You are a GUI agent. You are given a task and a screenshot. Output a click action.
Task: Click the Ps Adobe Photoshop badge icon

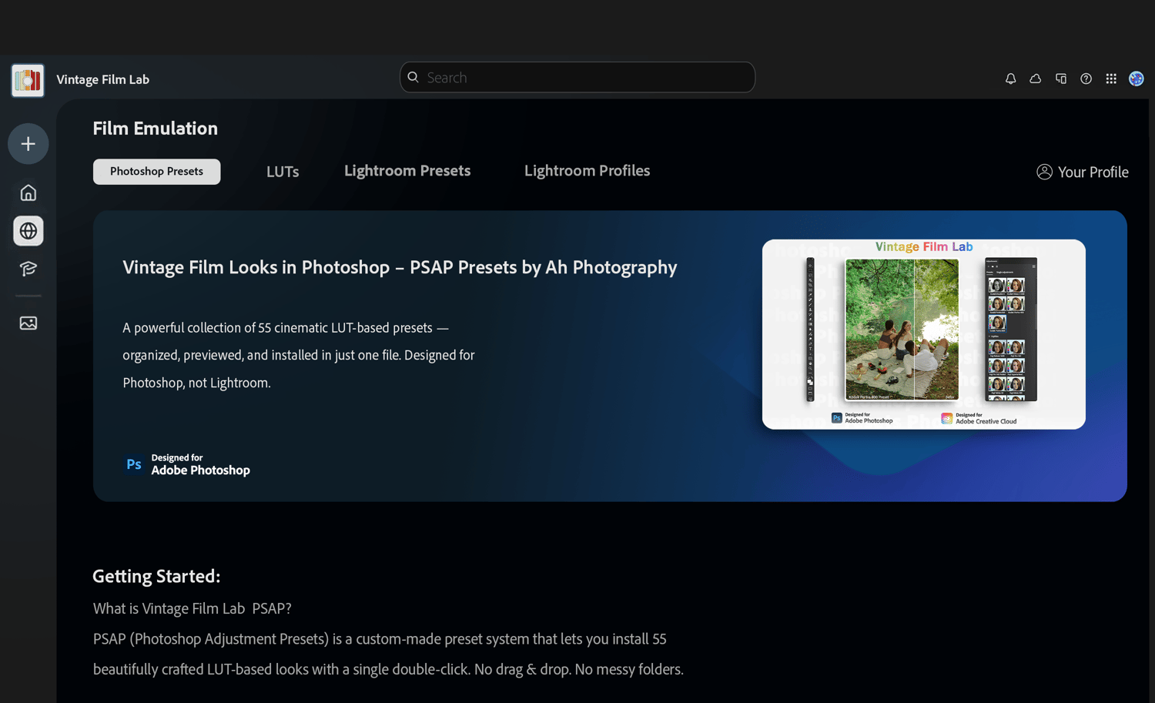point(134,464)
